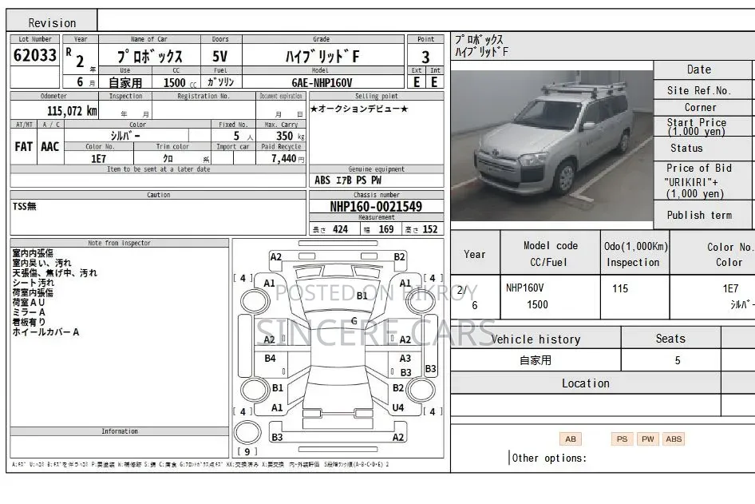This screenshot has height=504, width=755.
Task: Open the silver Probox car photo
Action: [x=551, y=145]
